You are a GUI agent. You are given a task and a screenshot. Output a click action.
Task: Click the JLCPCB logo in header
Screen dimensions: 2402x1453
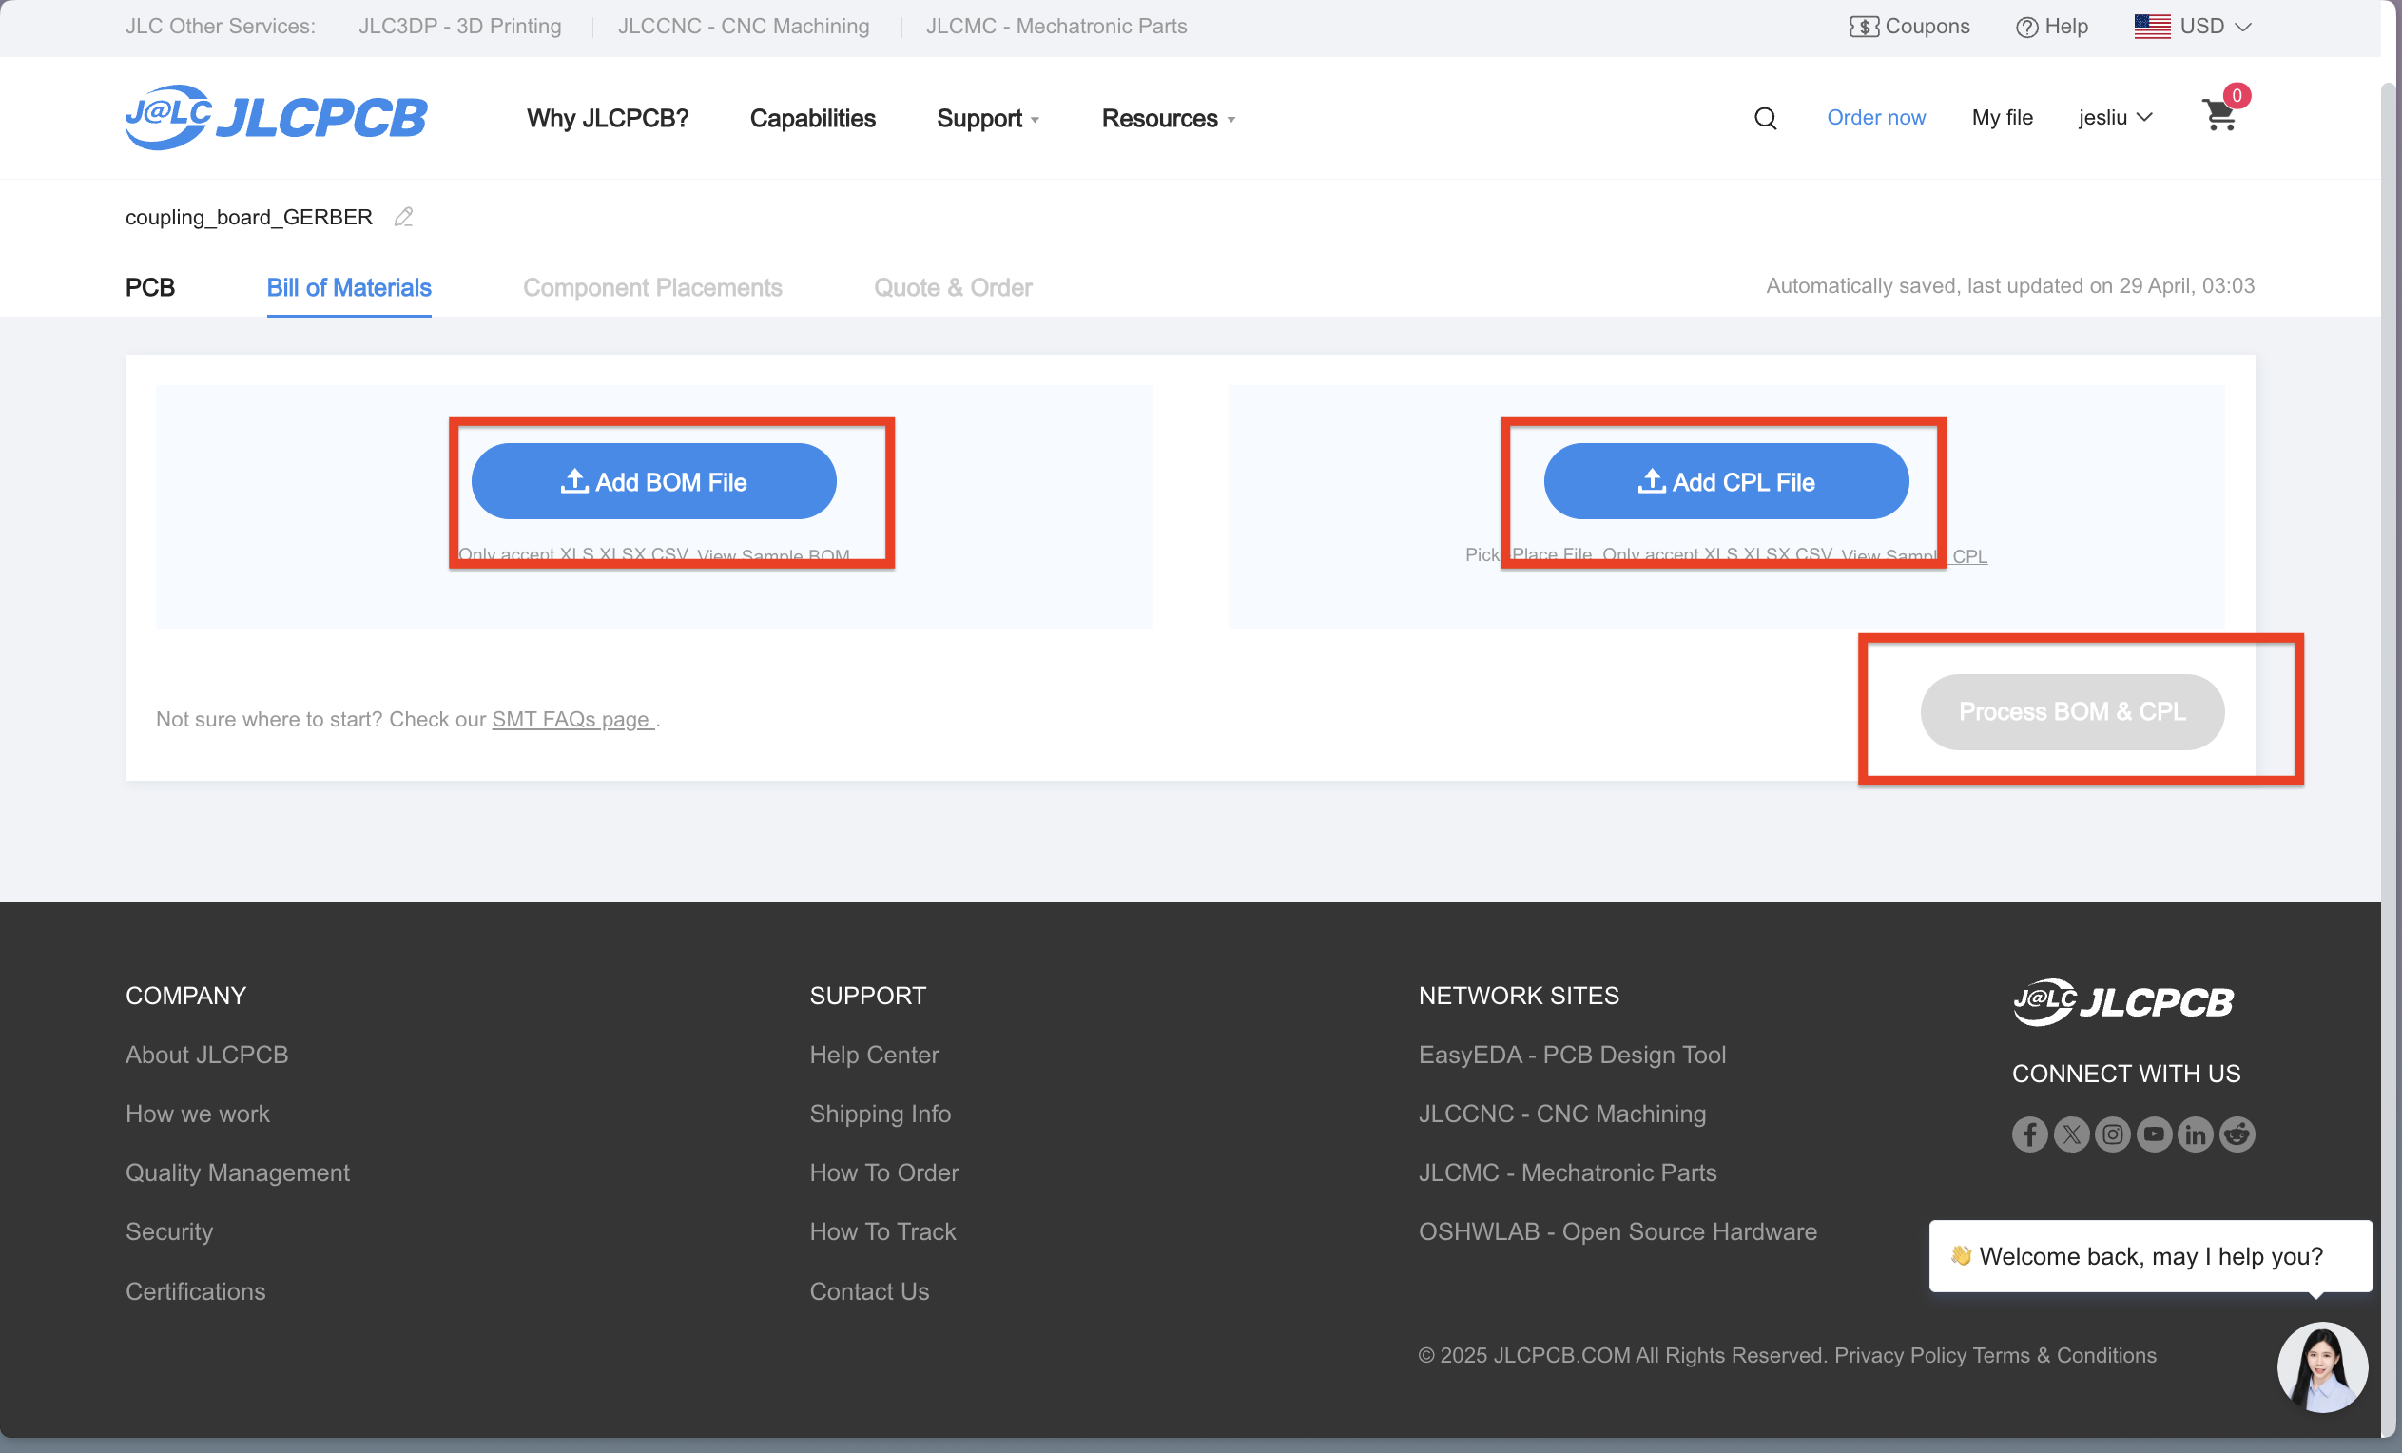coord(276,117)
